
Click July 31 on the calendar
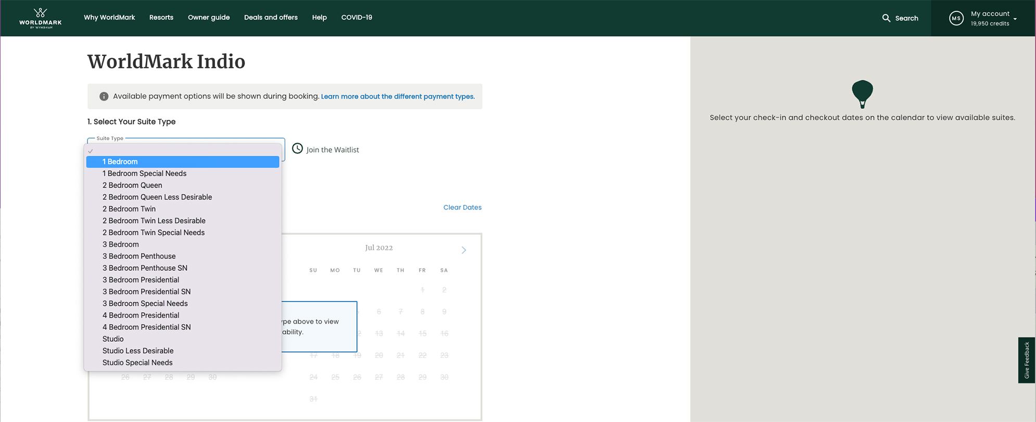click(313, 399)
